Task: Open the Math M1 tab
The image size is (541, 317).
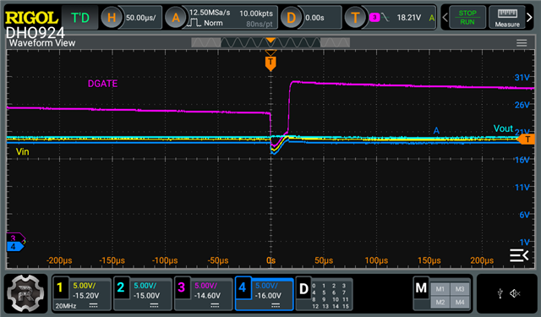Action: pos(440,289)
